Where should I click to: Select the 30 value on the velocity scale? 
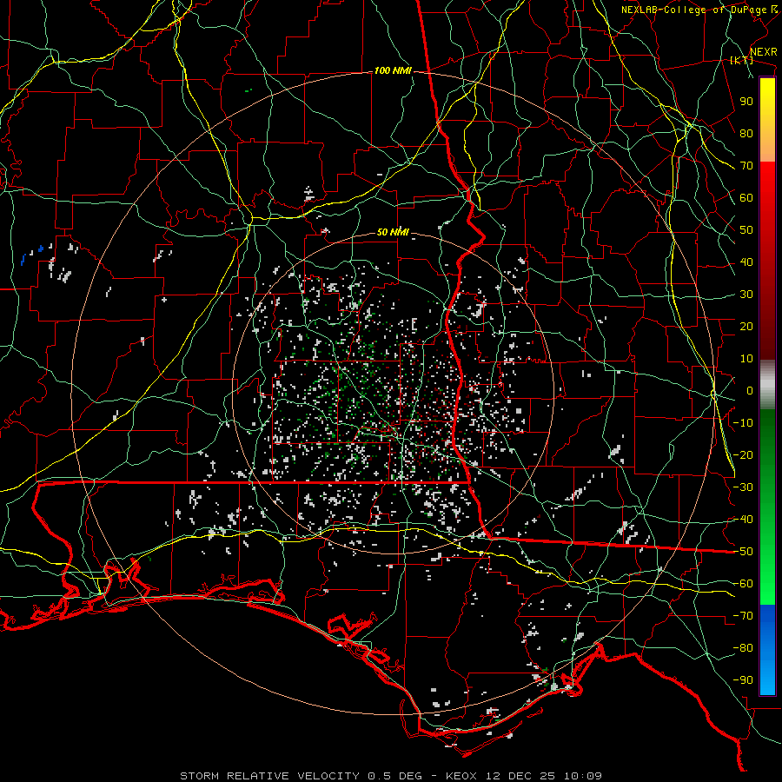coord(746,295)
